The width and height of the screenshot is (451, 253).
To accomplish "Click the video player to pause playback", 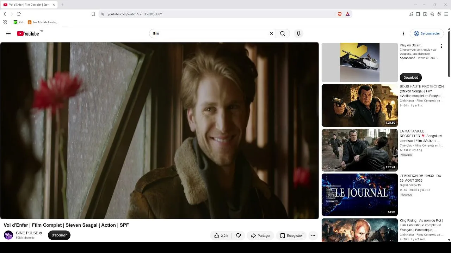I will tap(159, 130).
